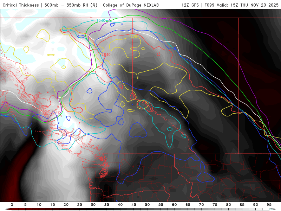
Task: Click the colorbar tick label "95"
Action: tap(269, 205)
